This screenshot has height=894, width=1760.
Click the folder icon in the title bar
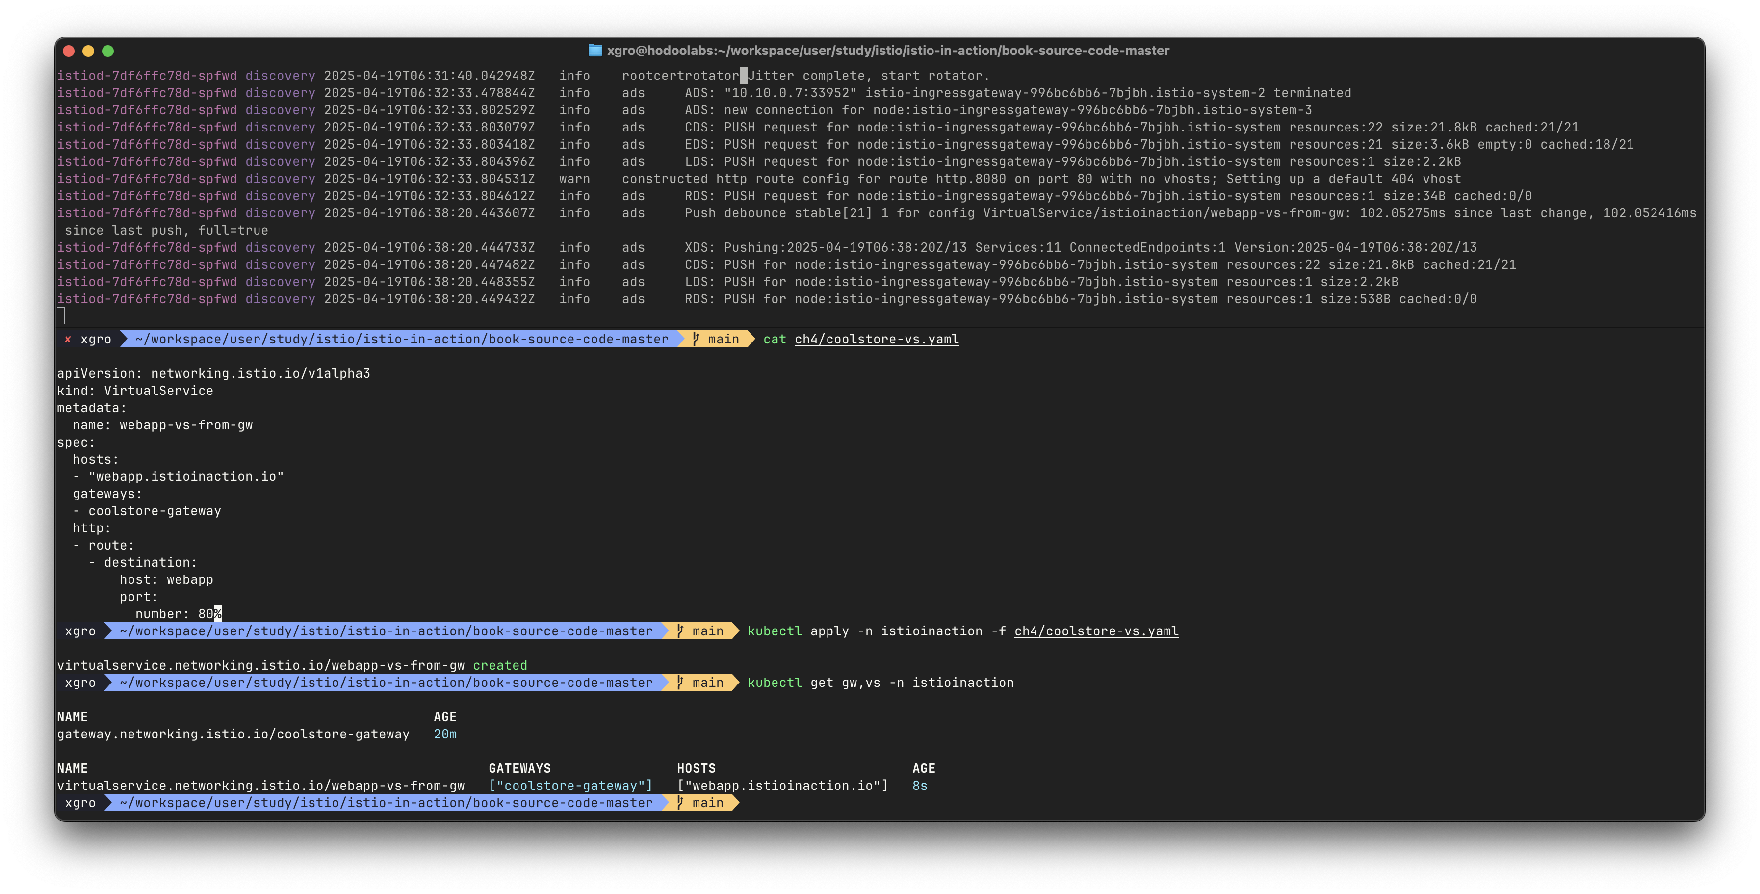pos(595,51)
